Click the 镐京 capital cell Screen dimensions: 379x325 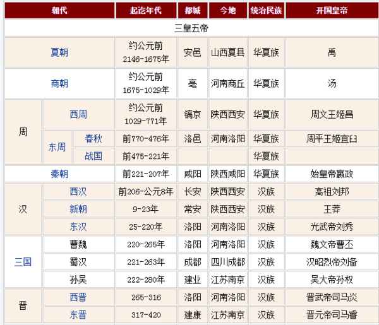click(x=193, y=114)
